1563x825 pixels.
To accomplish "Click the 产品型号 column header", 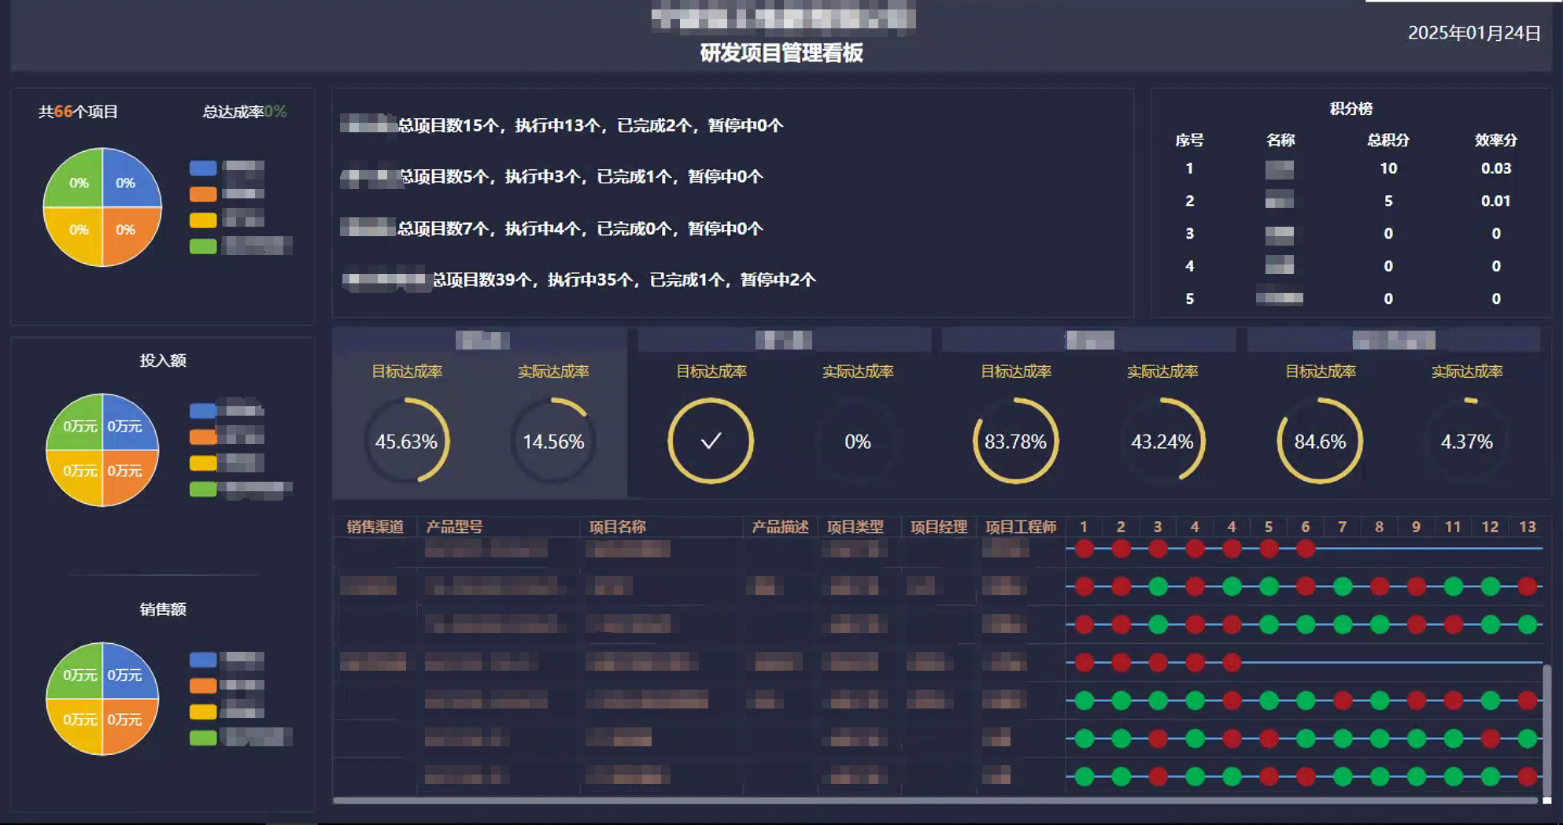I will pyautogui.click(x=454, y=527).
